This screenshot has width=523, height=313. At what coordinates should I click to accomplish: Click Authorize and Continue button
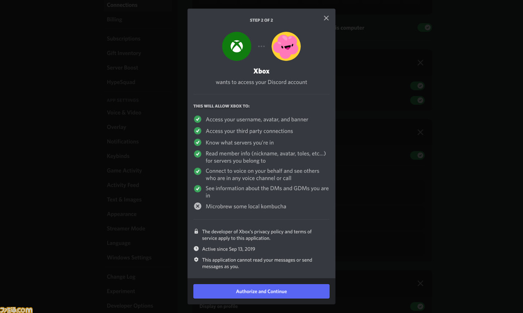tap(261, 291)
